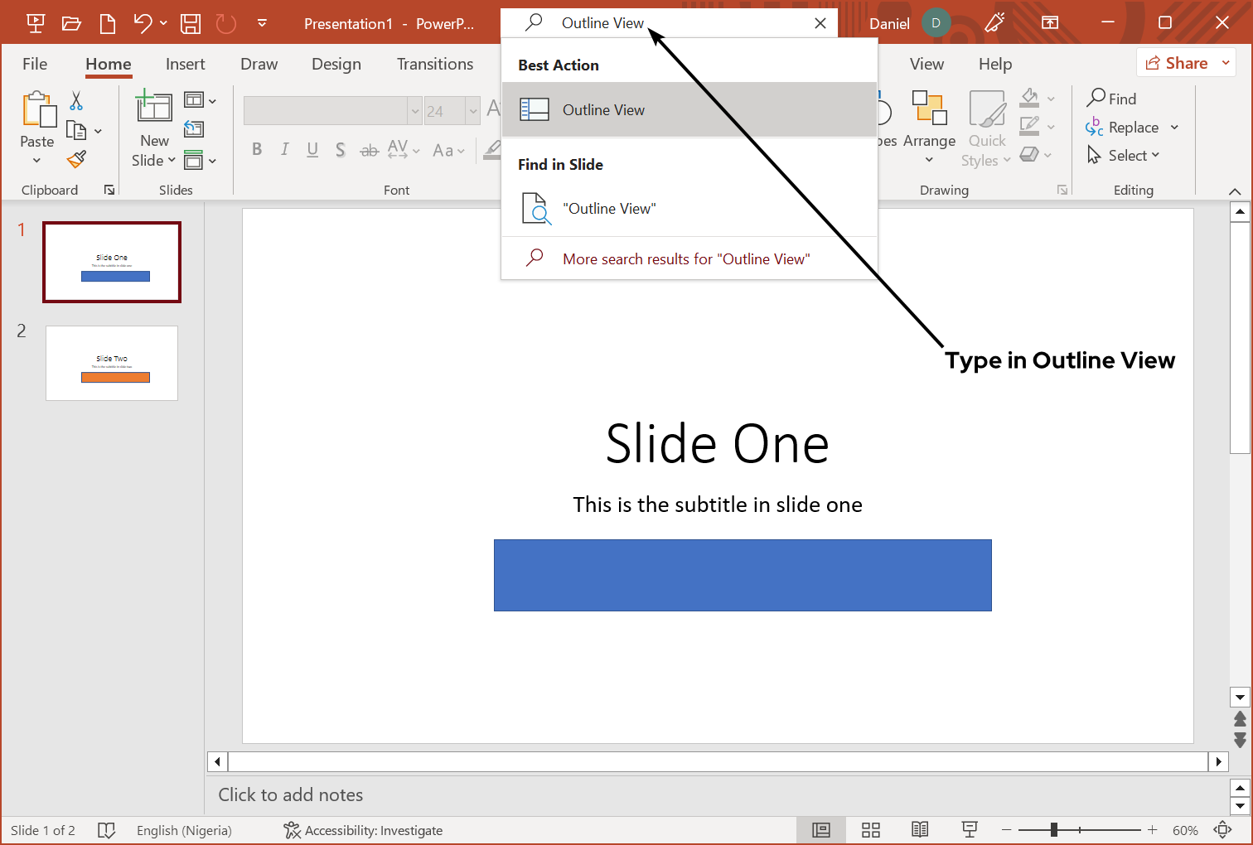Click Fit slide to window icon

coord(1222,830)
